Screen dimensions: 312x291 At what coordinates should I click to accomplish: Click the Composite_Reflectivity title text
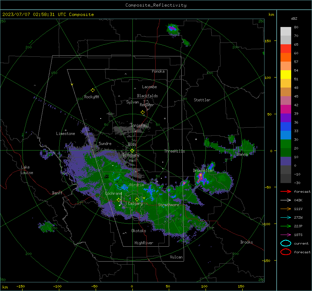[x=156, y=5]
